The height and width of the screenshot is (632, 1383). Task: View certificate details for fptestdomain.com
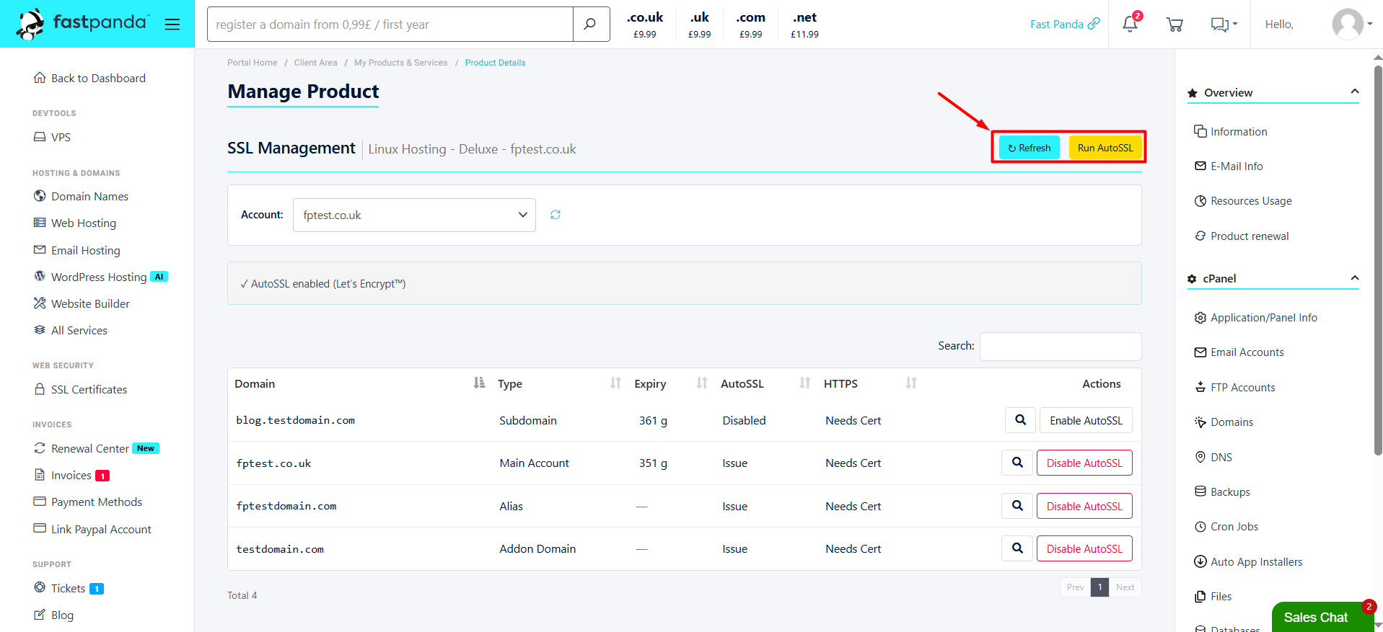click(x=1017, y=506)
